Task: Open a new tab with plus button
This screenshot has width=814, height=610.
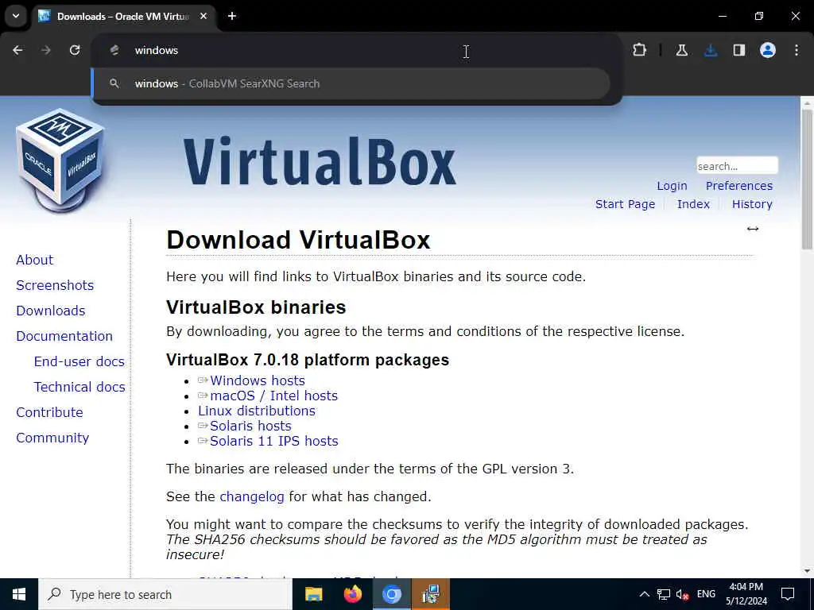Action: (x=232, y=16)
